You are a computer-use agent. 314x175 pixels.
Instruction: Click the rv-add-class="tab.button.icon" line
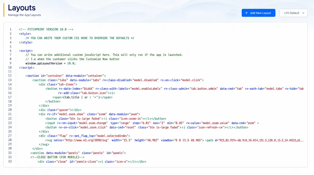[x=87, y=93]
